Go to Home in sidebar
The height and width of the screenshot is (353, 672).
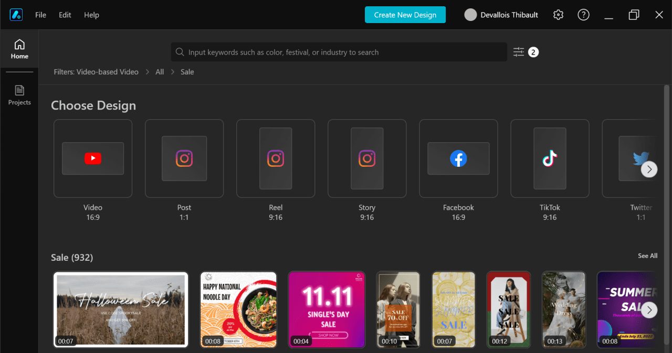click(x=19, y=49)
